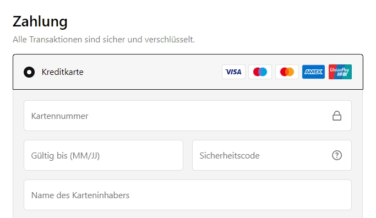
Task: Click the UnionPay card logo
Action: tap(340, 72)
